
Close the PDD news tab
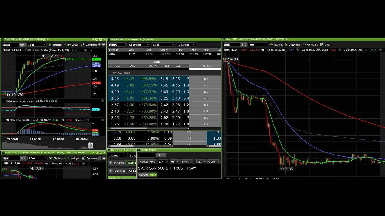205,162
